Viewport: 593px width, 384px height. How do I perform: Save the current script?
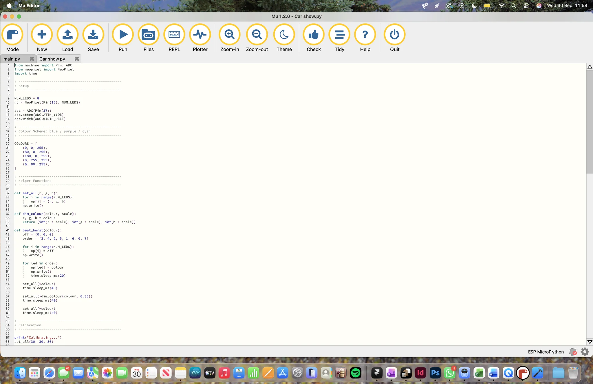(93, 38)
